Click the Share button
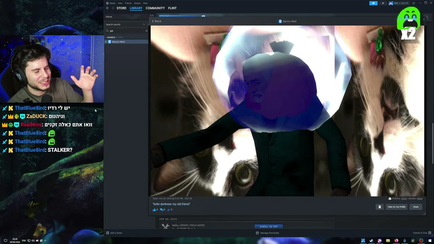 (x=416, y=207)
